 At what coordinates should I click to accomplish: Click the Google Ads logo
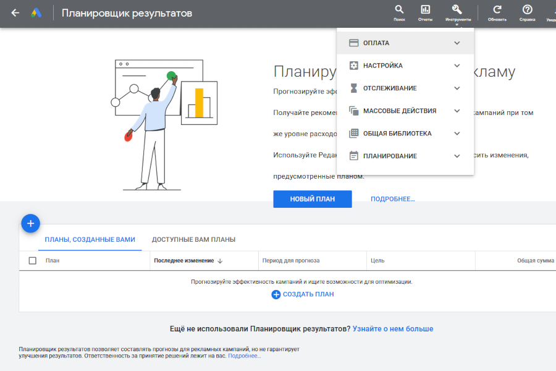[x=37, y=13]
